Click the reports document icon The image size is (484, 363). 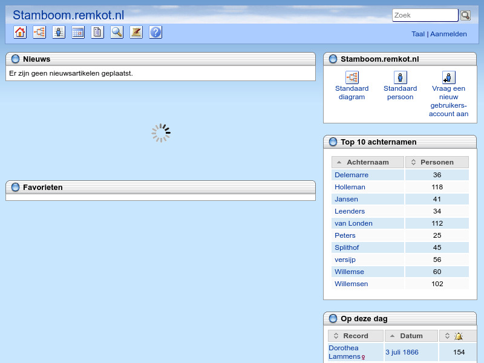(x=97, y=32)
